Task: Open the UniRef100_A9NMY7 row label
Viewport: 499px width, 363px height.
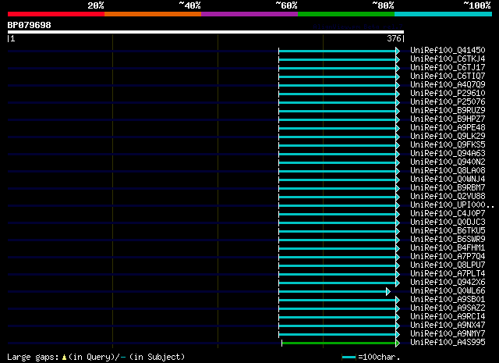Action: click(448, 334)
